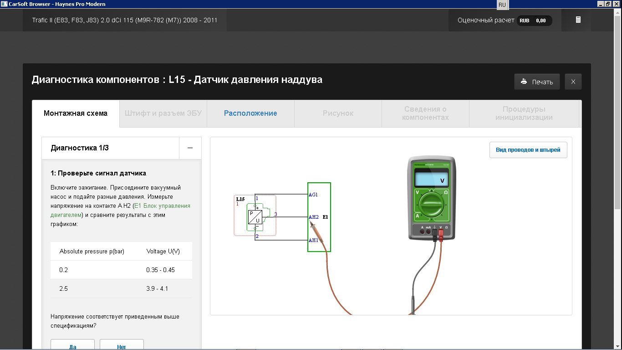Open the Оценочный расчет RUB 0,00 total
This screenshot has height=350, width=622.
click(505, 20)
